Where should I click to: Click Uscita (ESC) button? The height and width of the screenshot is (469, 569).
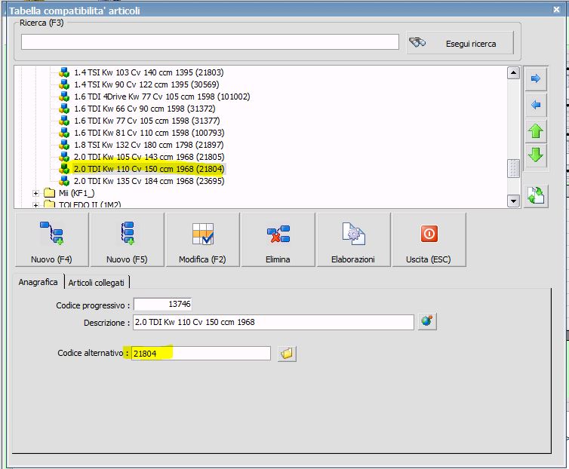[x=429, y=240]
